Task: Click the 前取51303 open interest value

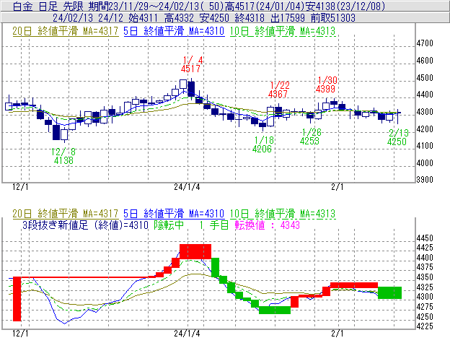Action: [x=333, y=18]
